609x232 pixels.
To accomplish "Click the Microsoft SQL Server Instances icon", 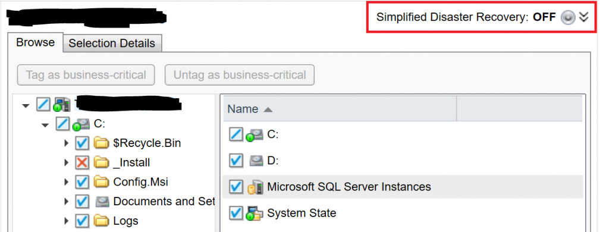I will pos(255,187).
